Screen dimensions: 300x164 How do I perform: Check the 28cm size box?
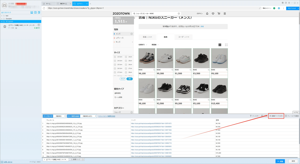pyautogui.click(x=126, y=72)
